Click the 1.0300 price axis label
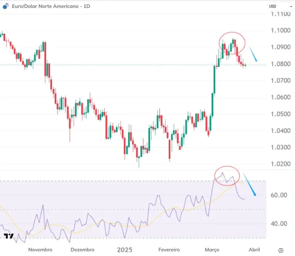Viewport: 295px width, 256px height. [x=281, y=147]
